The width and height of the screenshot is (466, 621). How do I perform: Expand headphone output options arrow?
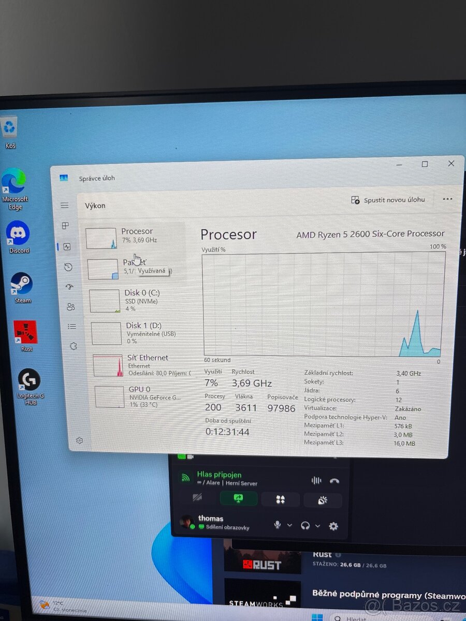[317, 526]
